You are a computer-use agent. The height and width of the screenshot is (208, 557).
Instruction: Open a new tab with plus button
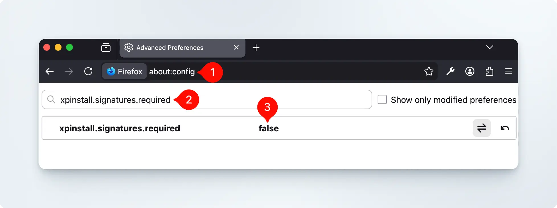256,48
